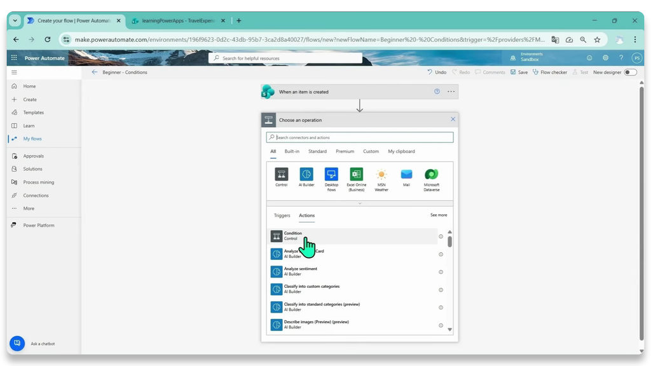Click the See more link
This screenshot has width=651, height=366.
[x=439, y=215]
